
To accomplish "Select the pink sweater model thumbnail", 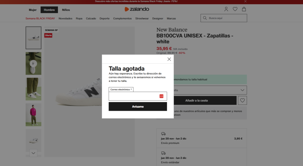I will 33,115.
